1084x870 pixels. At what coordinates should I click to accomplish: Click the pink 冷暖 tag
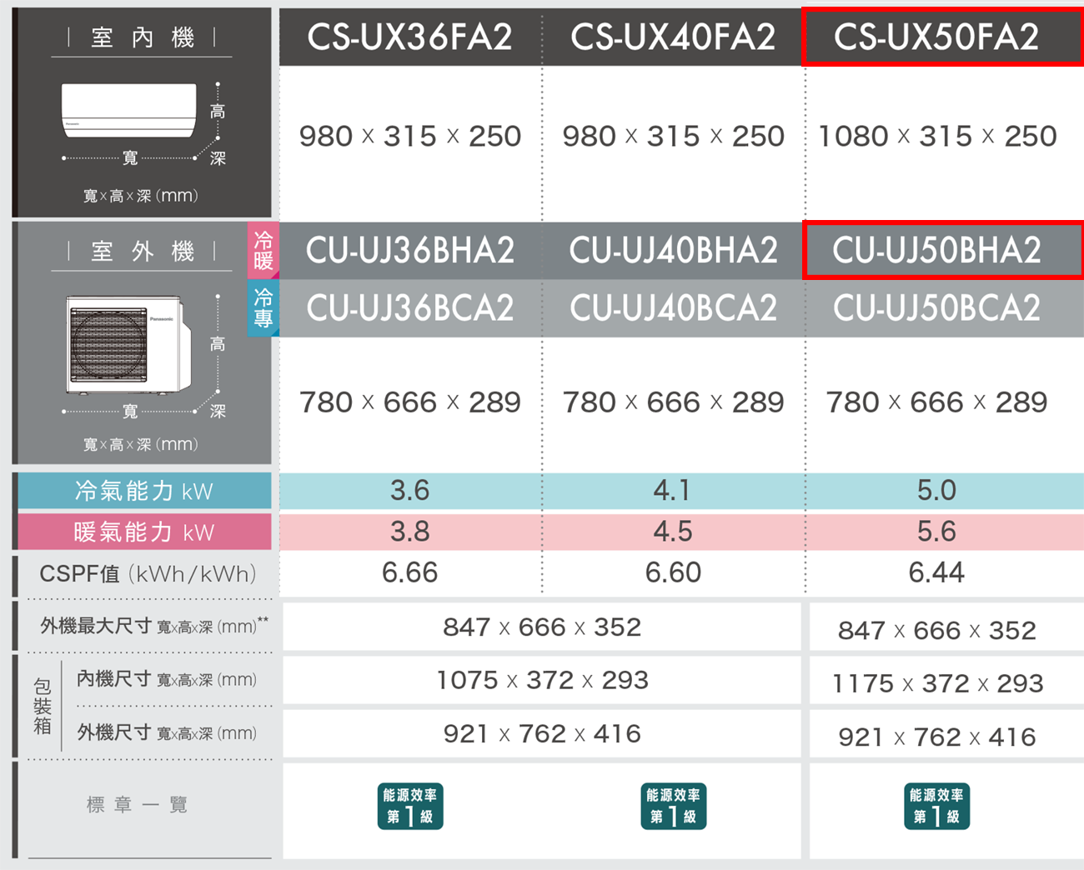pyautogui.click(x=263, y=250)
